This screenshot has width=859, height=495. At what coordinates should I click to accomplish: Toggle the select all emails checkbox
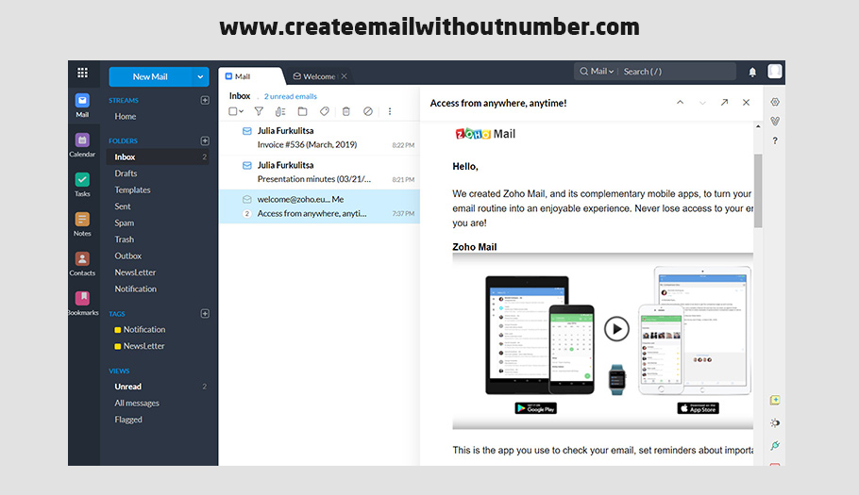click(233, 111)
